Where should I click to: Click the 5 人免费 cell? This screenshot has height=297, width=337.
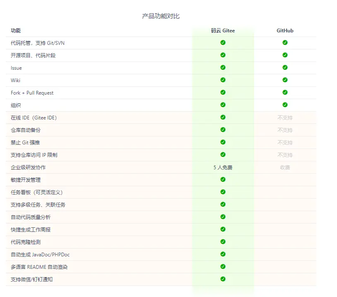point(223,168)
